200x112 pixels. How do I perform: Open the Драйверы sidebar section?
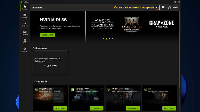point(25,16)
